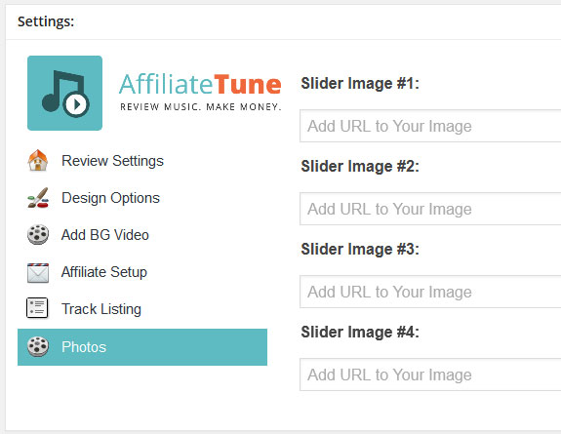561x434 pixels.
Task: Click the Settings panel header
Action: point(46,21)
